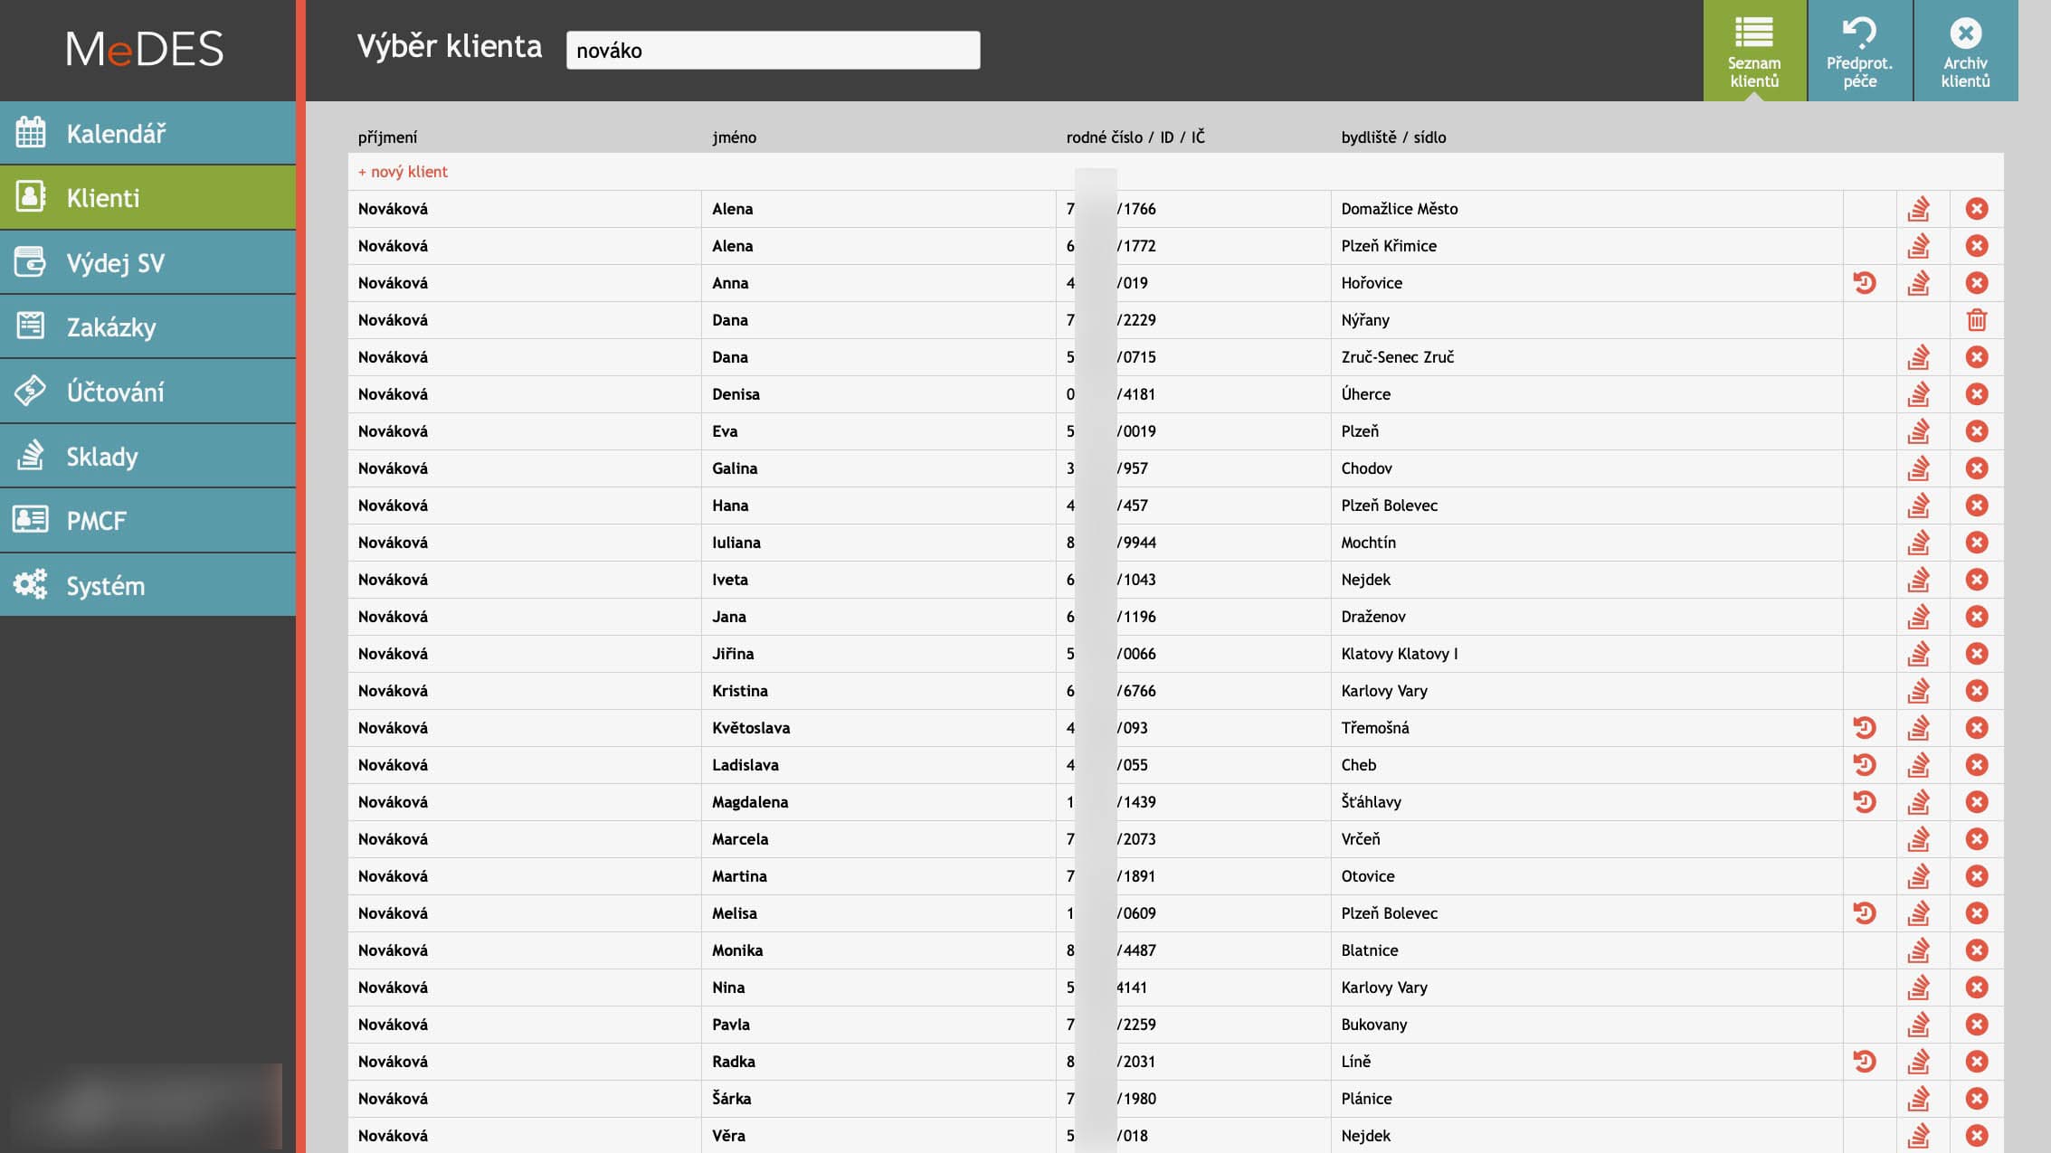Open the PMCF section

(96, 521)
